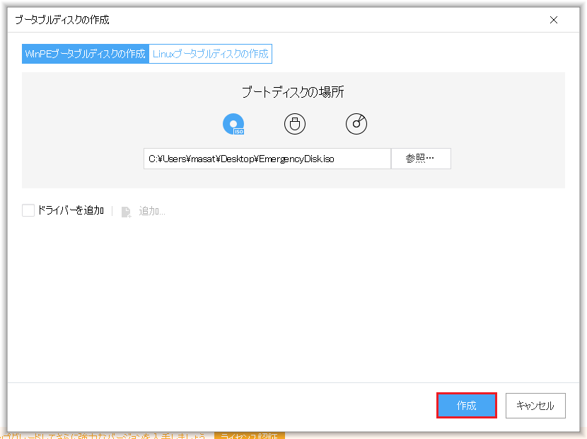The height and width of the screenshot is (439, 587).
Task: Switch to the Linuxブータブルディスクの作成 tab
Action: pyautogui.click(x=210, y=53)
